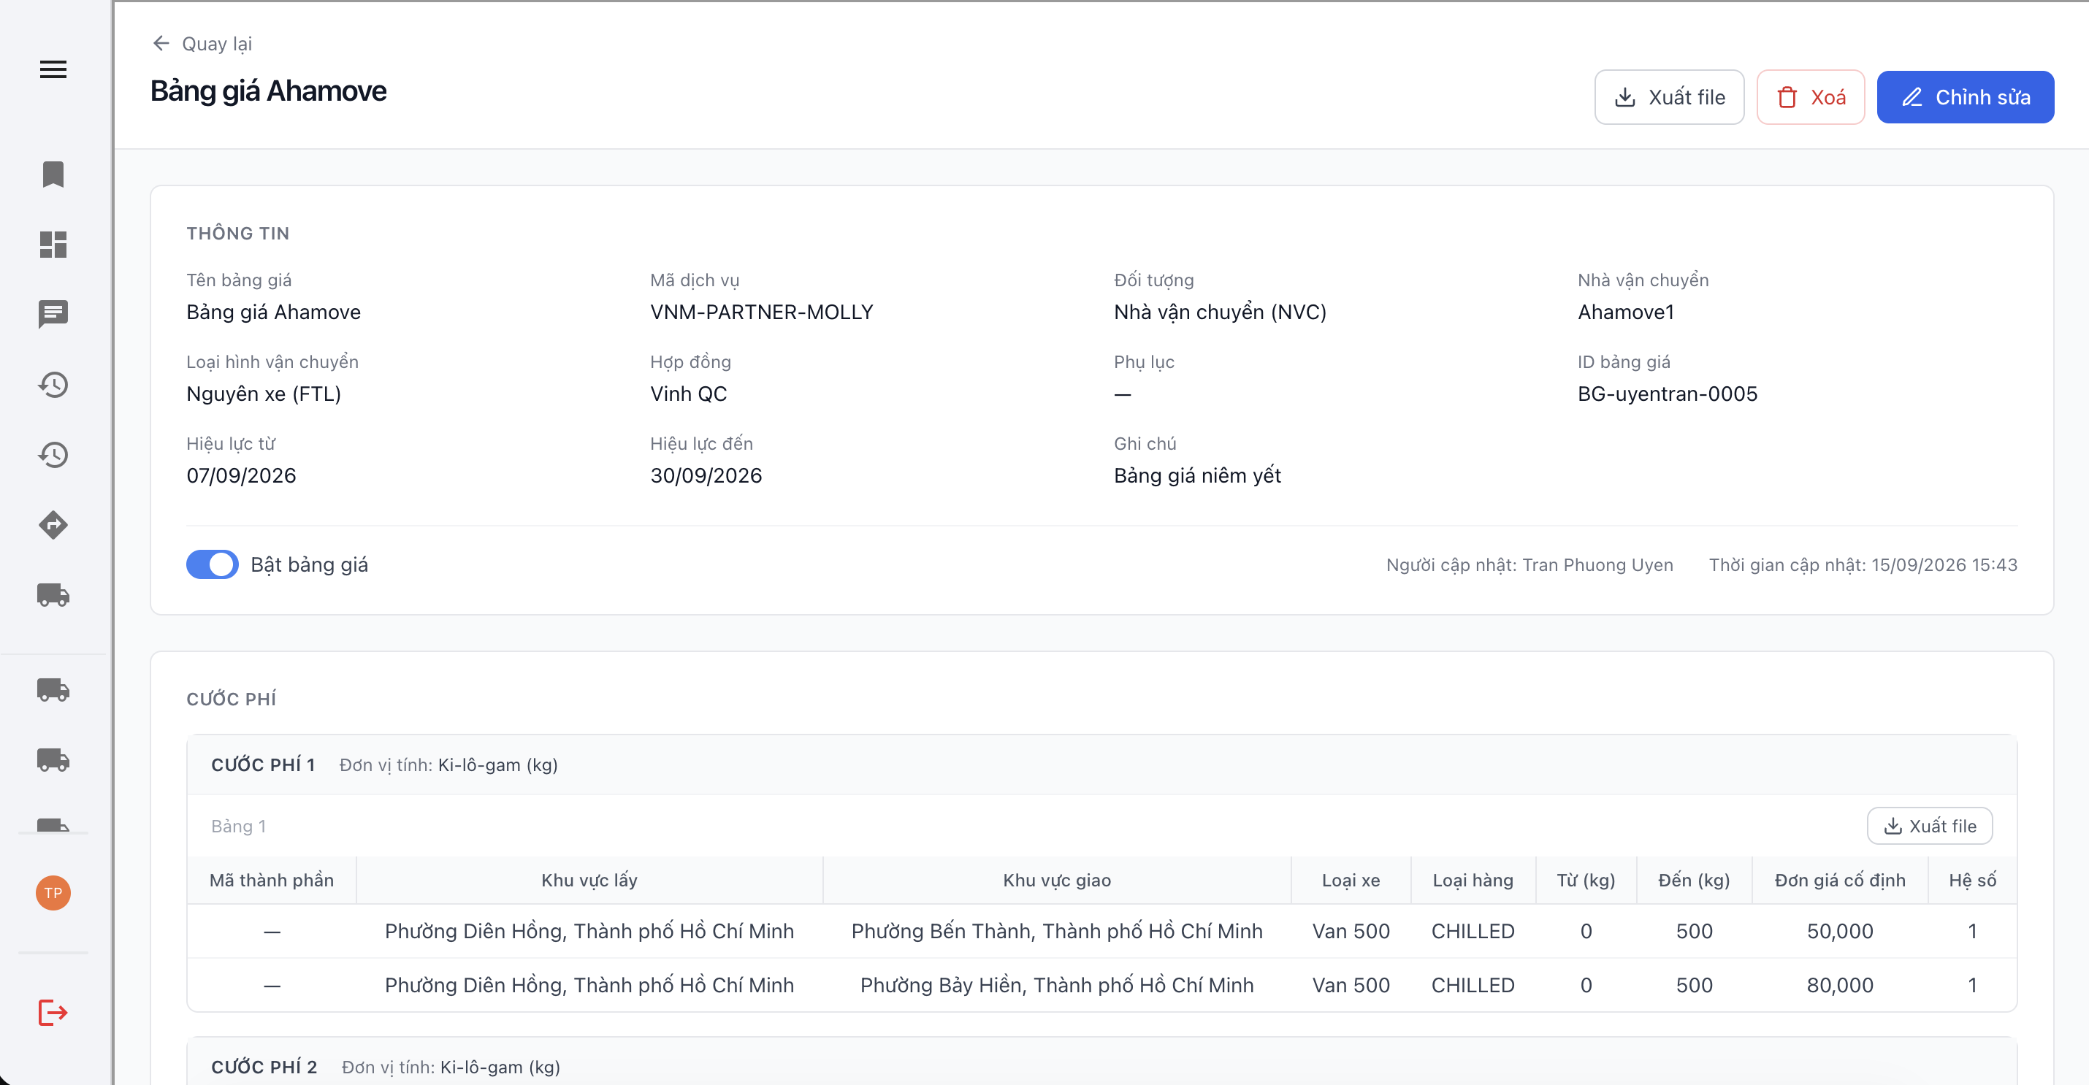The height and width of the screenshot is (1085, 2089).
Task: Click the Phường Bảy Hiền delivery area cell
Action: coord(1057,985)
